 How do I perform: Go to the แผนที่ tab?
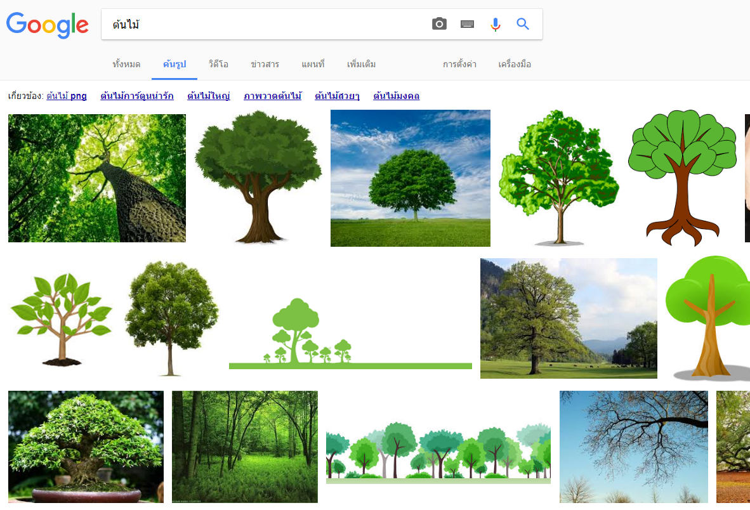click(x=313, y=65)
